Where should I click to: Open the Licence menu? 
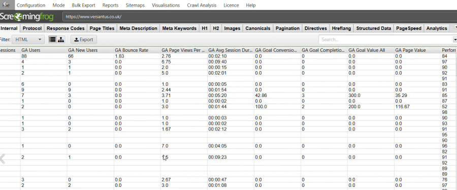point(231,5)
